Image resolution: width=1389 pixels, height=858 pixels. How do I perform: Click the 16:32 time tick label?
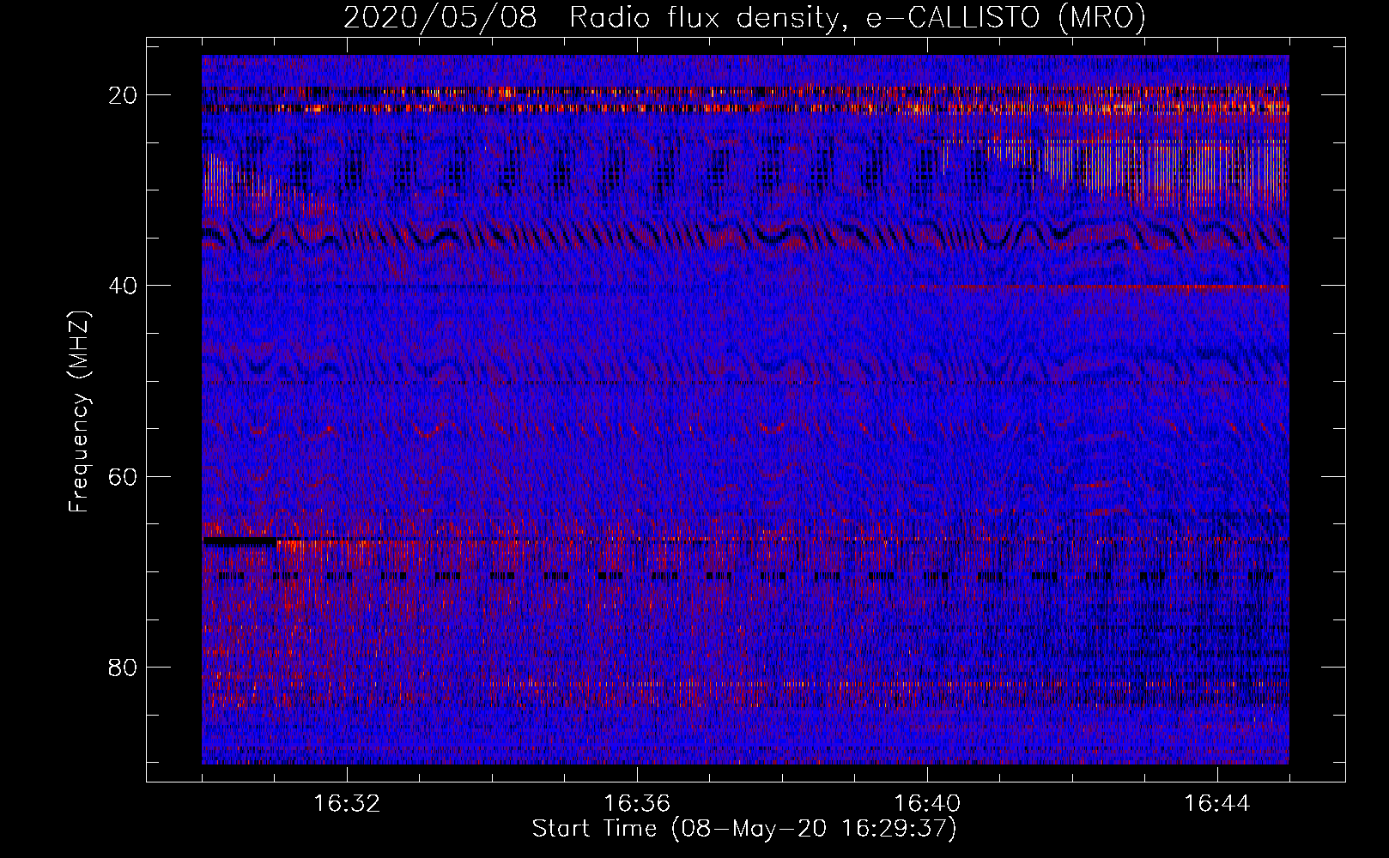pyautogui.click(x=347, y=804)
